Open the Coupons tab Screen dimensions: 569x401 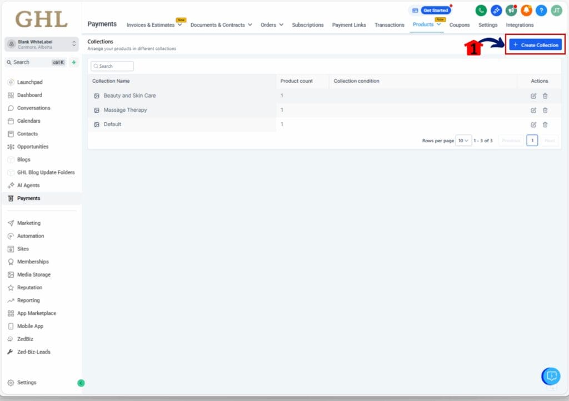tap(460, 25)
